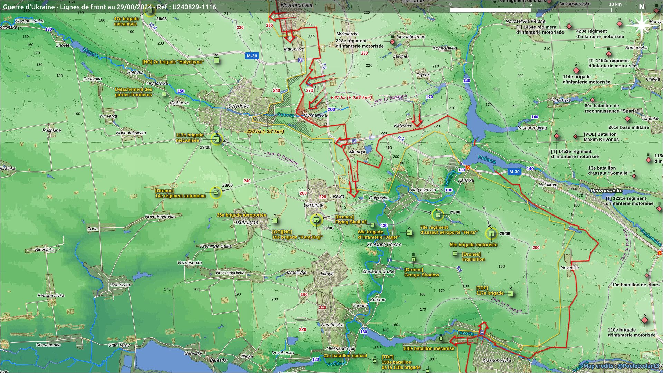Select the 68e brigade Jager unit icon
The image size is (663, 373).
409,233
